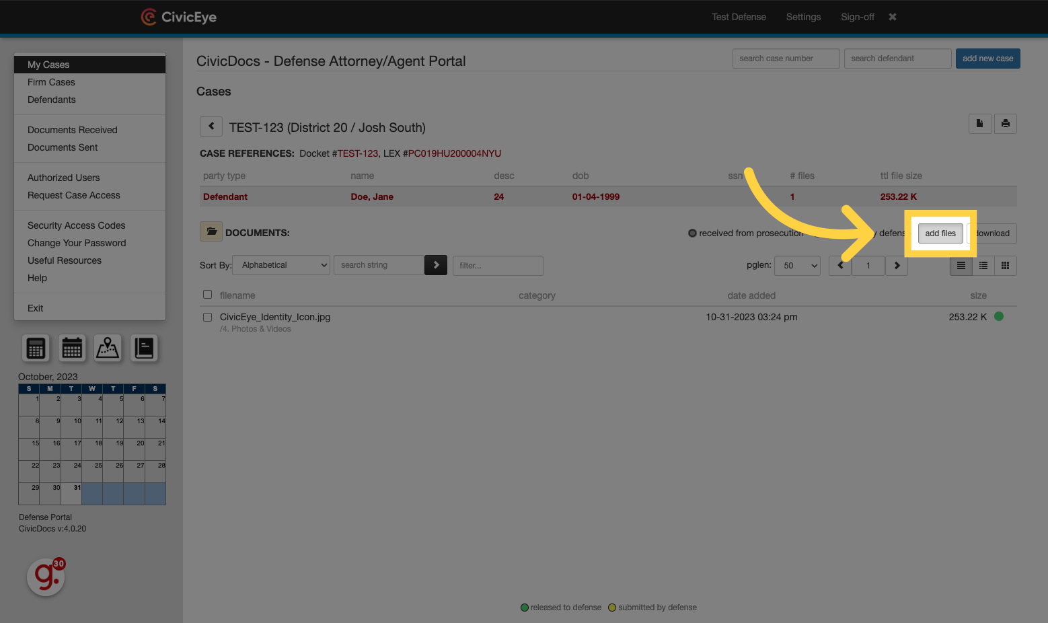The width and height of the screenshot is (1048, 623).
Task: Open Settings in top bar
Action: point(803,17)
